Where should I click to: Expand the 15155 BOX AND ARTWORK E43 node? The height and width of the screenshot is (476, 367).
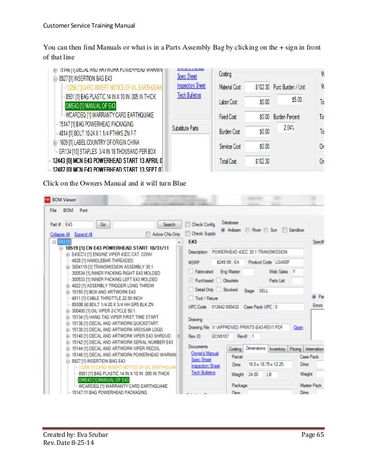click(x=67, y=292)
